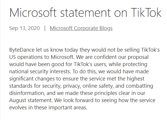Click the phrase 'national security interests'
167x120 pixels.
(40, 72)
